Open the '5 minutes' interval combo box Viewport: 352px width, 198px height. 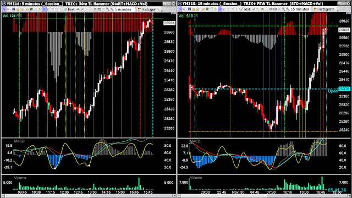pos(126,9)
